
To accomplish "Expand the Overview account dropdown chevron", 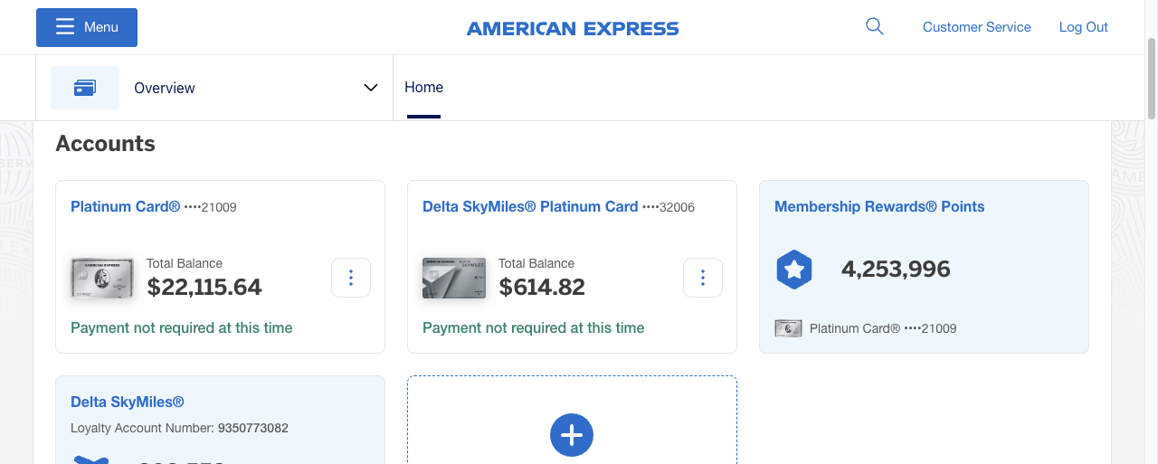I will tap(370, 88).
